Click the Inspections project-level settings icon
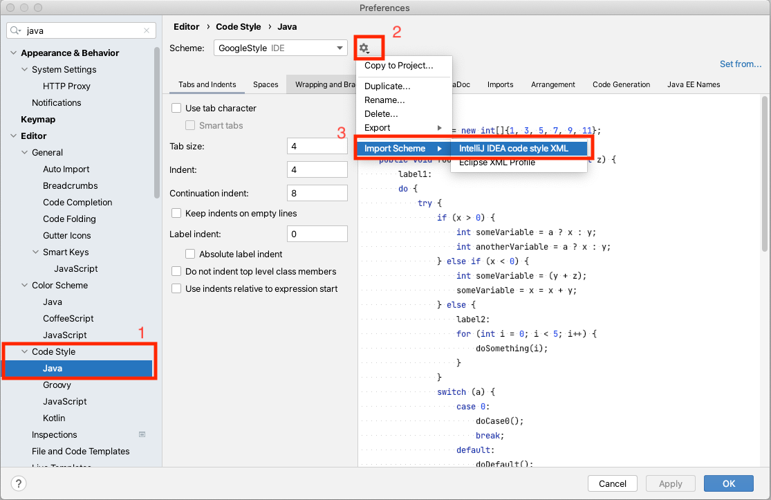771x500 pixels. tap(142, 434)
